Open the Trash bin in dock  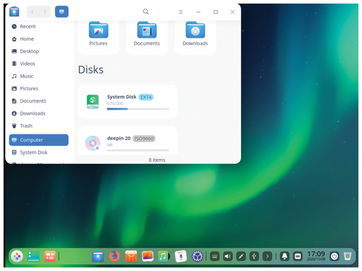(348, 257)
